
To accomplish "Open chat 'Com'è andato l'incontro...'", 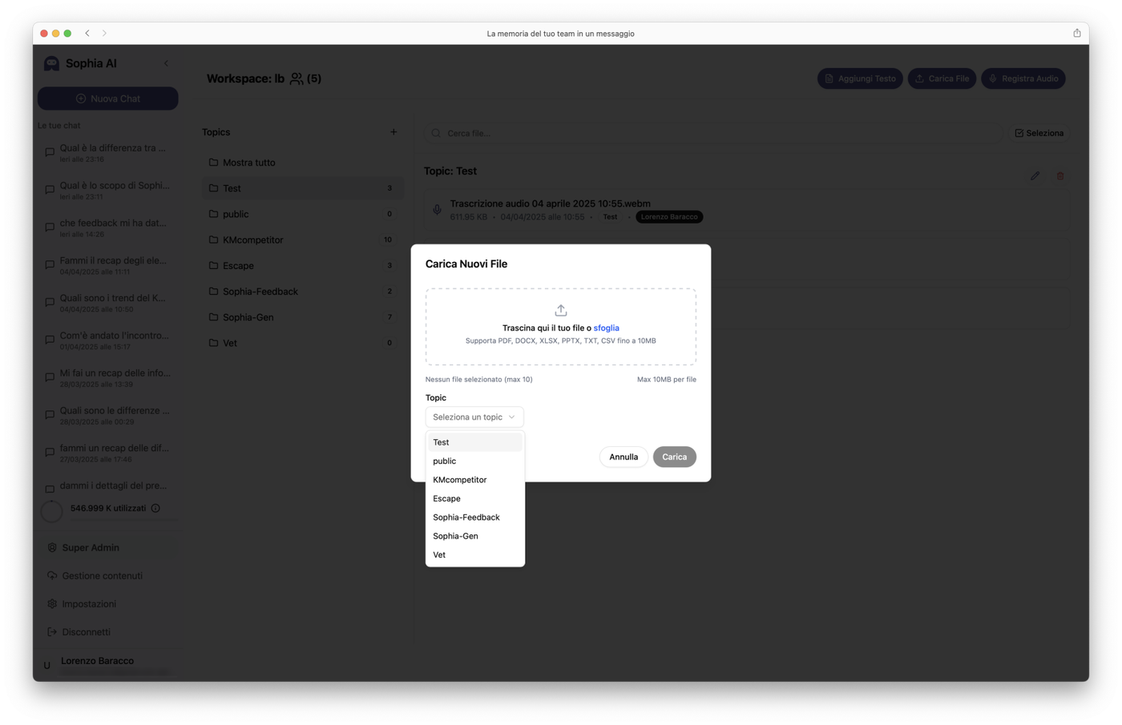I will click(x=108, y=340).
